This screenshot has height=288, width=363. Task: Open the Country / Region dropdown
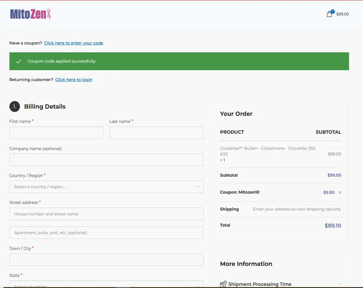coord(106,187)
